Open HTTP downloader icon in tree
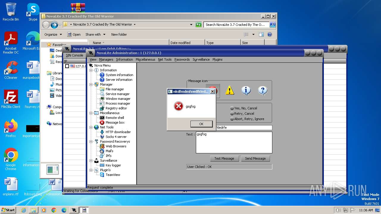 click(x=102, y=132)
